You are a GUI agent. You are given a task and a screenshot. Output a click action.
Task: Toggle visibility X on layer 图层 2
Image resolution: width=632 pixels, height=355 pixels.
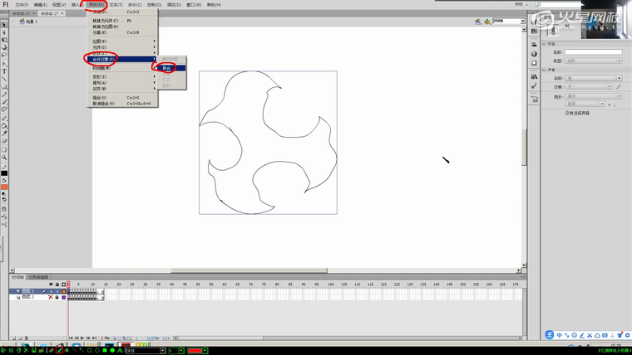pyautogui.click(x=50, y=297)
